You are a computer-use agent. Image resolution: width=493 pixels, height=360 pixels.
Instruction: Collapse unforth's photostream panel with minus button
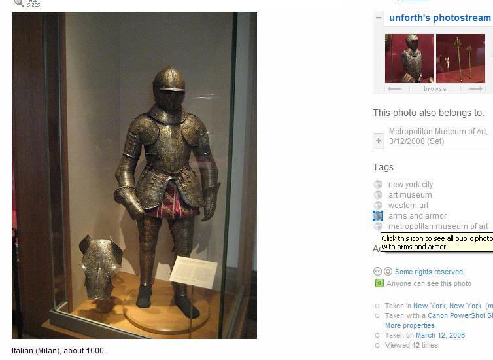379,18
